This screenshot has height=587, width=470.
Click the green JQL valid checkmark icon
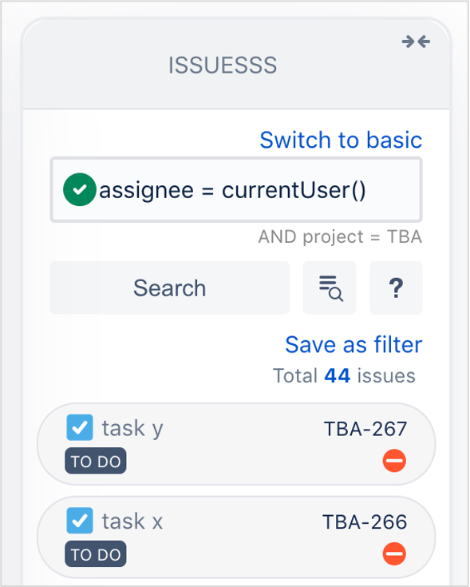click(x=80, y=189)
